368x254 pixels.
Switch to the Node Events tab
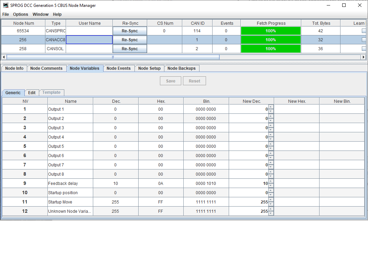(119, 68)
